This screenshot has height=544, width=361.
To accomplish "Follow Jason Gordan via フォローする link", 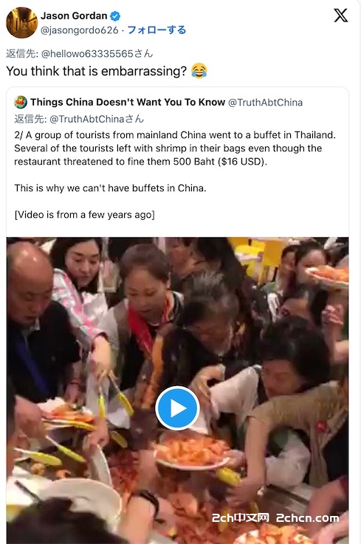I will 157,30.
